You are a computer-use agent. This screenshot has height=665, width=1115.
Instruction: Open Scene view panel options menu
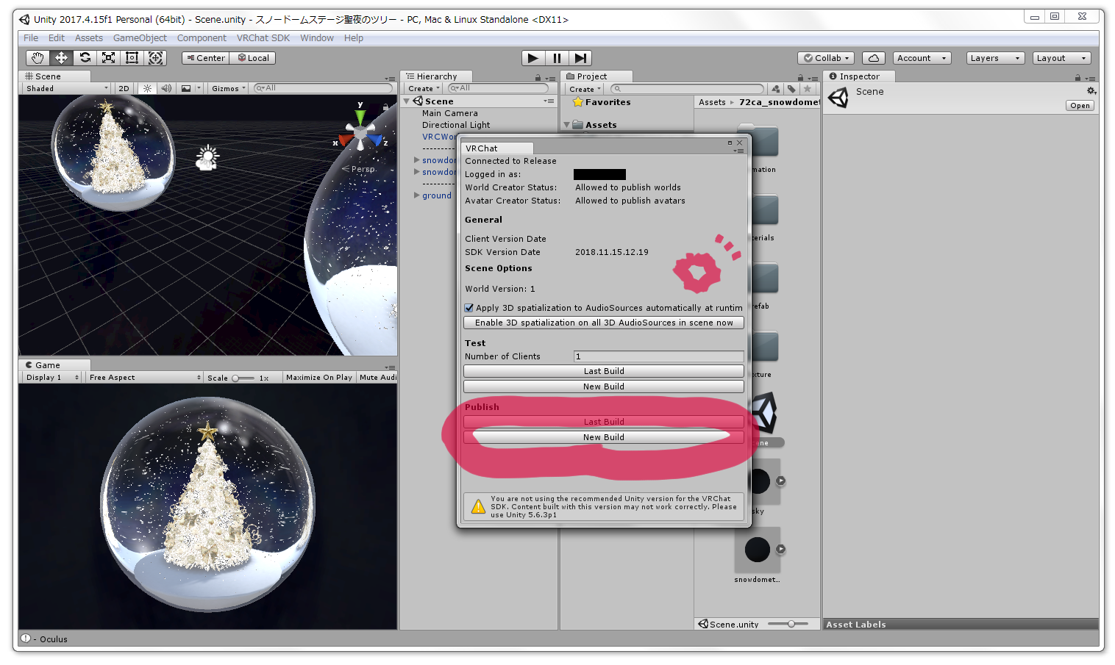(390, 78)
